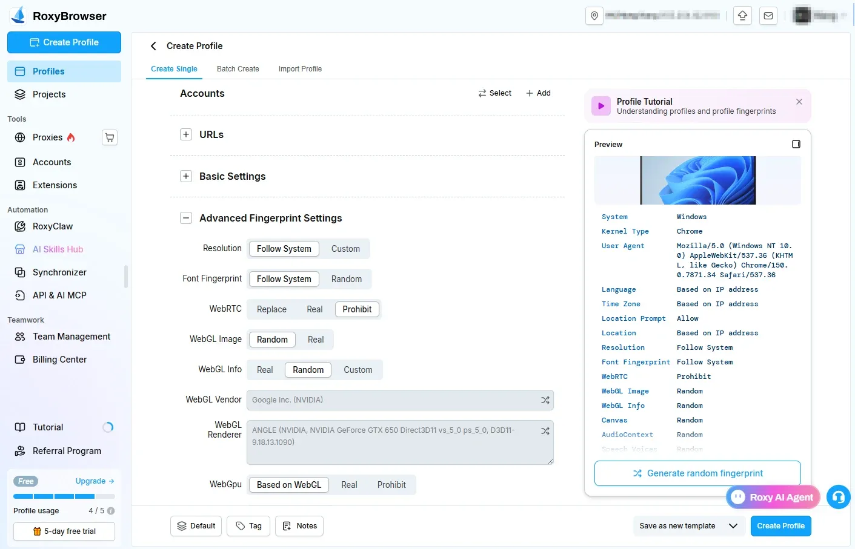Set WebGL Info to Real
The height and width of the screenshot is (549, 855).
pos(265,370)
